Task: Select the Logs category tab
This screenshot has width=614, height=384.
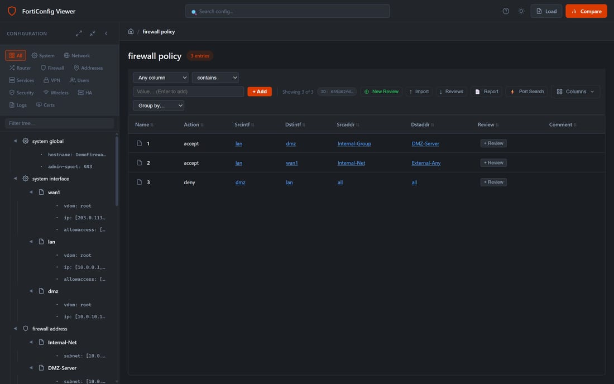Action: point(18,105)
